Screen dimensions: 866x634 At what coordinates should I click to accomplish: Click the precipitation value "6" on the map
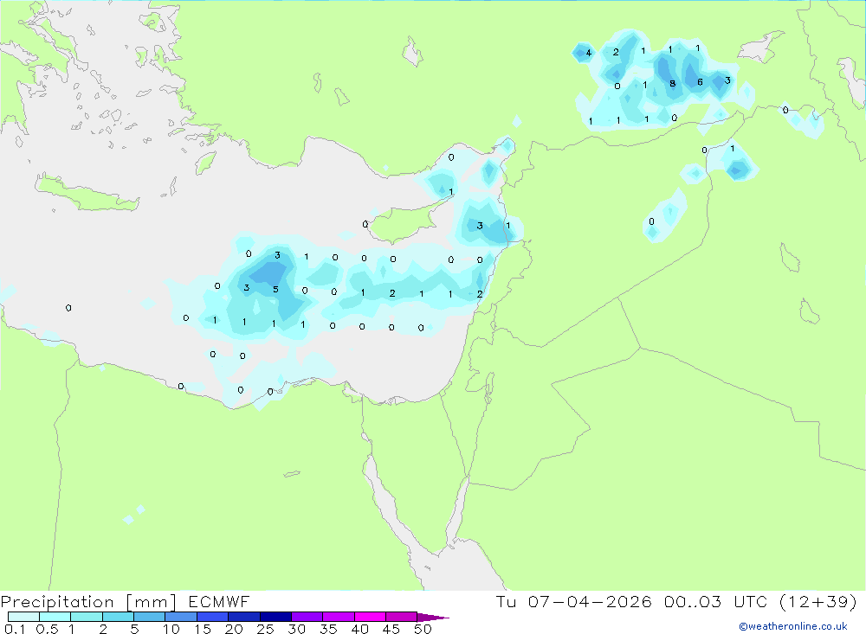point(700,82)
